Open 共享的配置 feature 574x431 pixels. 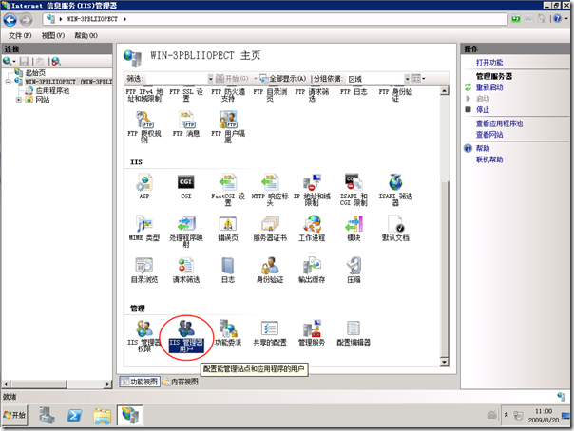coord(270,332)
